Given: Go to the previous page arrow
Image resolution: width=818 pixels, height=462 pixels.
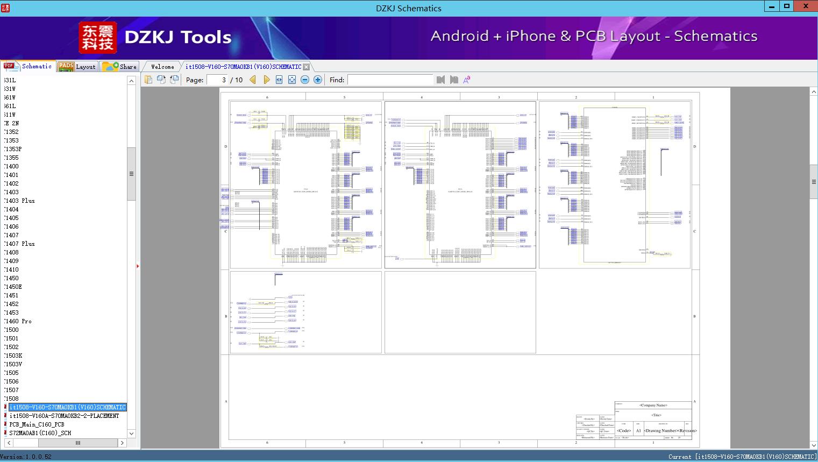Looking at the screenshot, I should [253, 80].
